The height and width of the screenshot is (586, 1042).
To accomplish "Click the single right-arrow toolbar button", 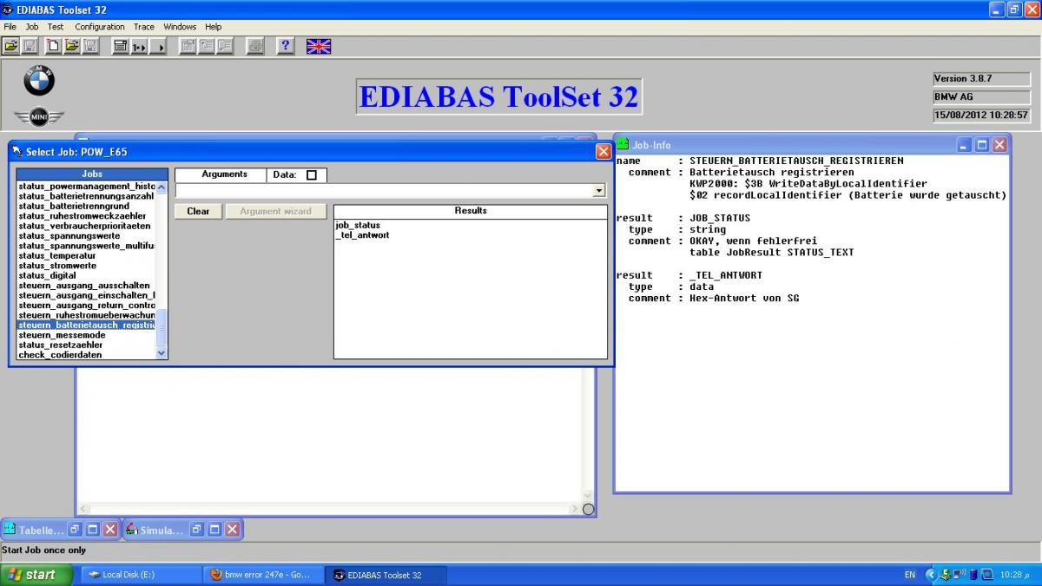I will 158,46.
